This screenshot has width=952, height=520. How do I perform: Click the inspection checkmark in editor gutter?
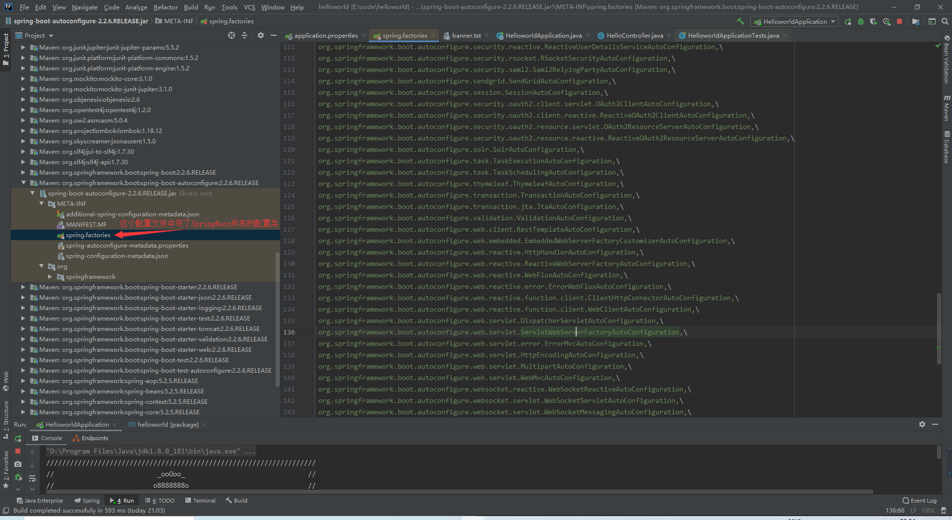[938, 46]
